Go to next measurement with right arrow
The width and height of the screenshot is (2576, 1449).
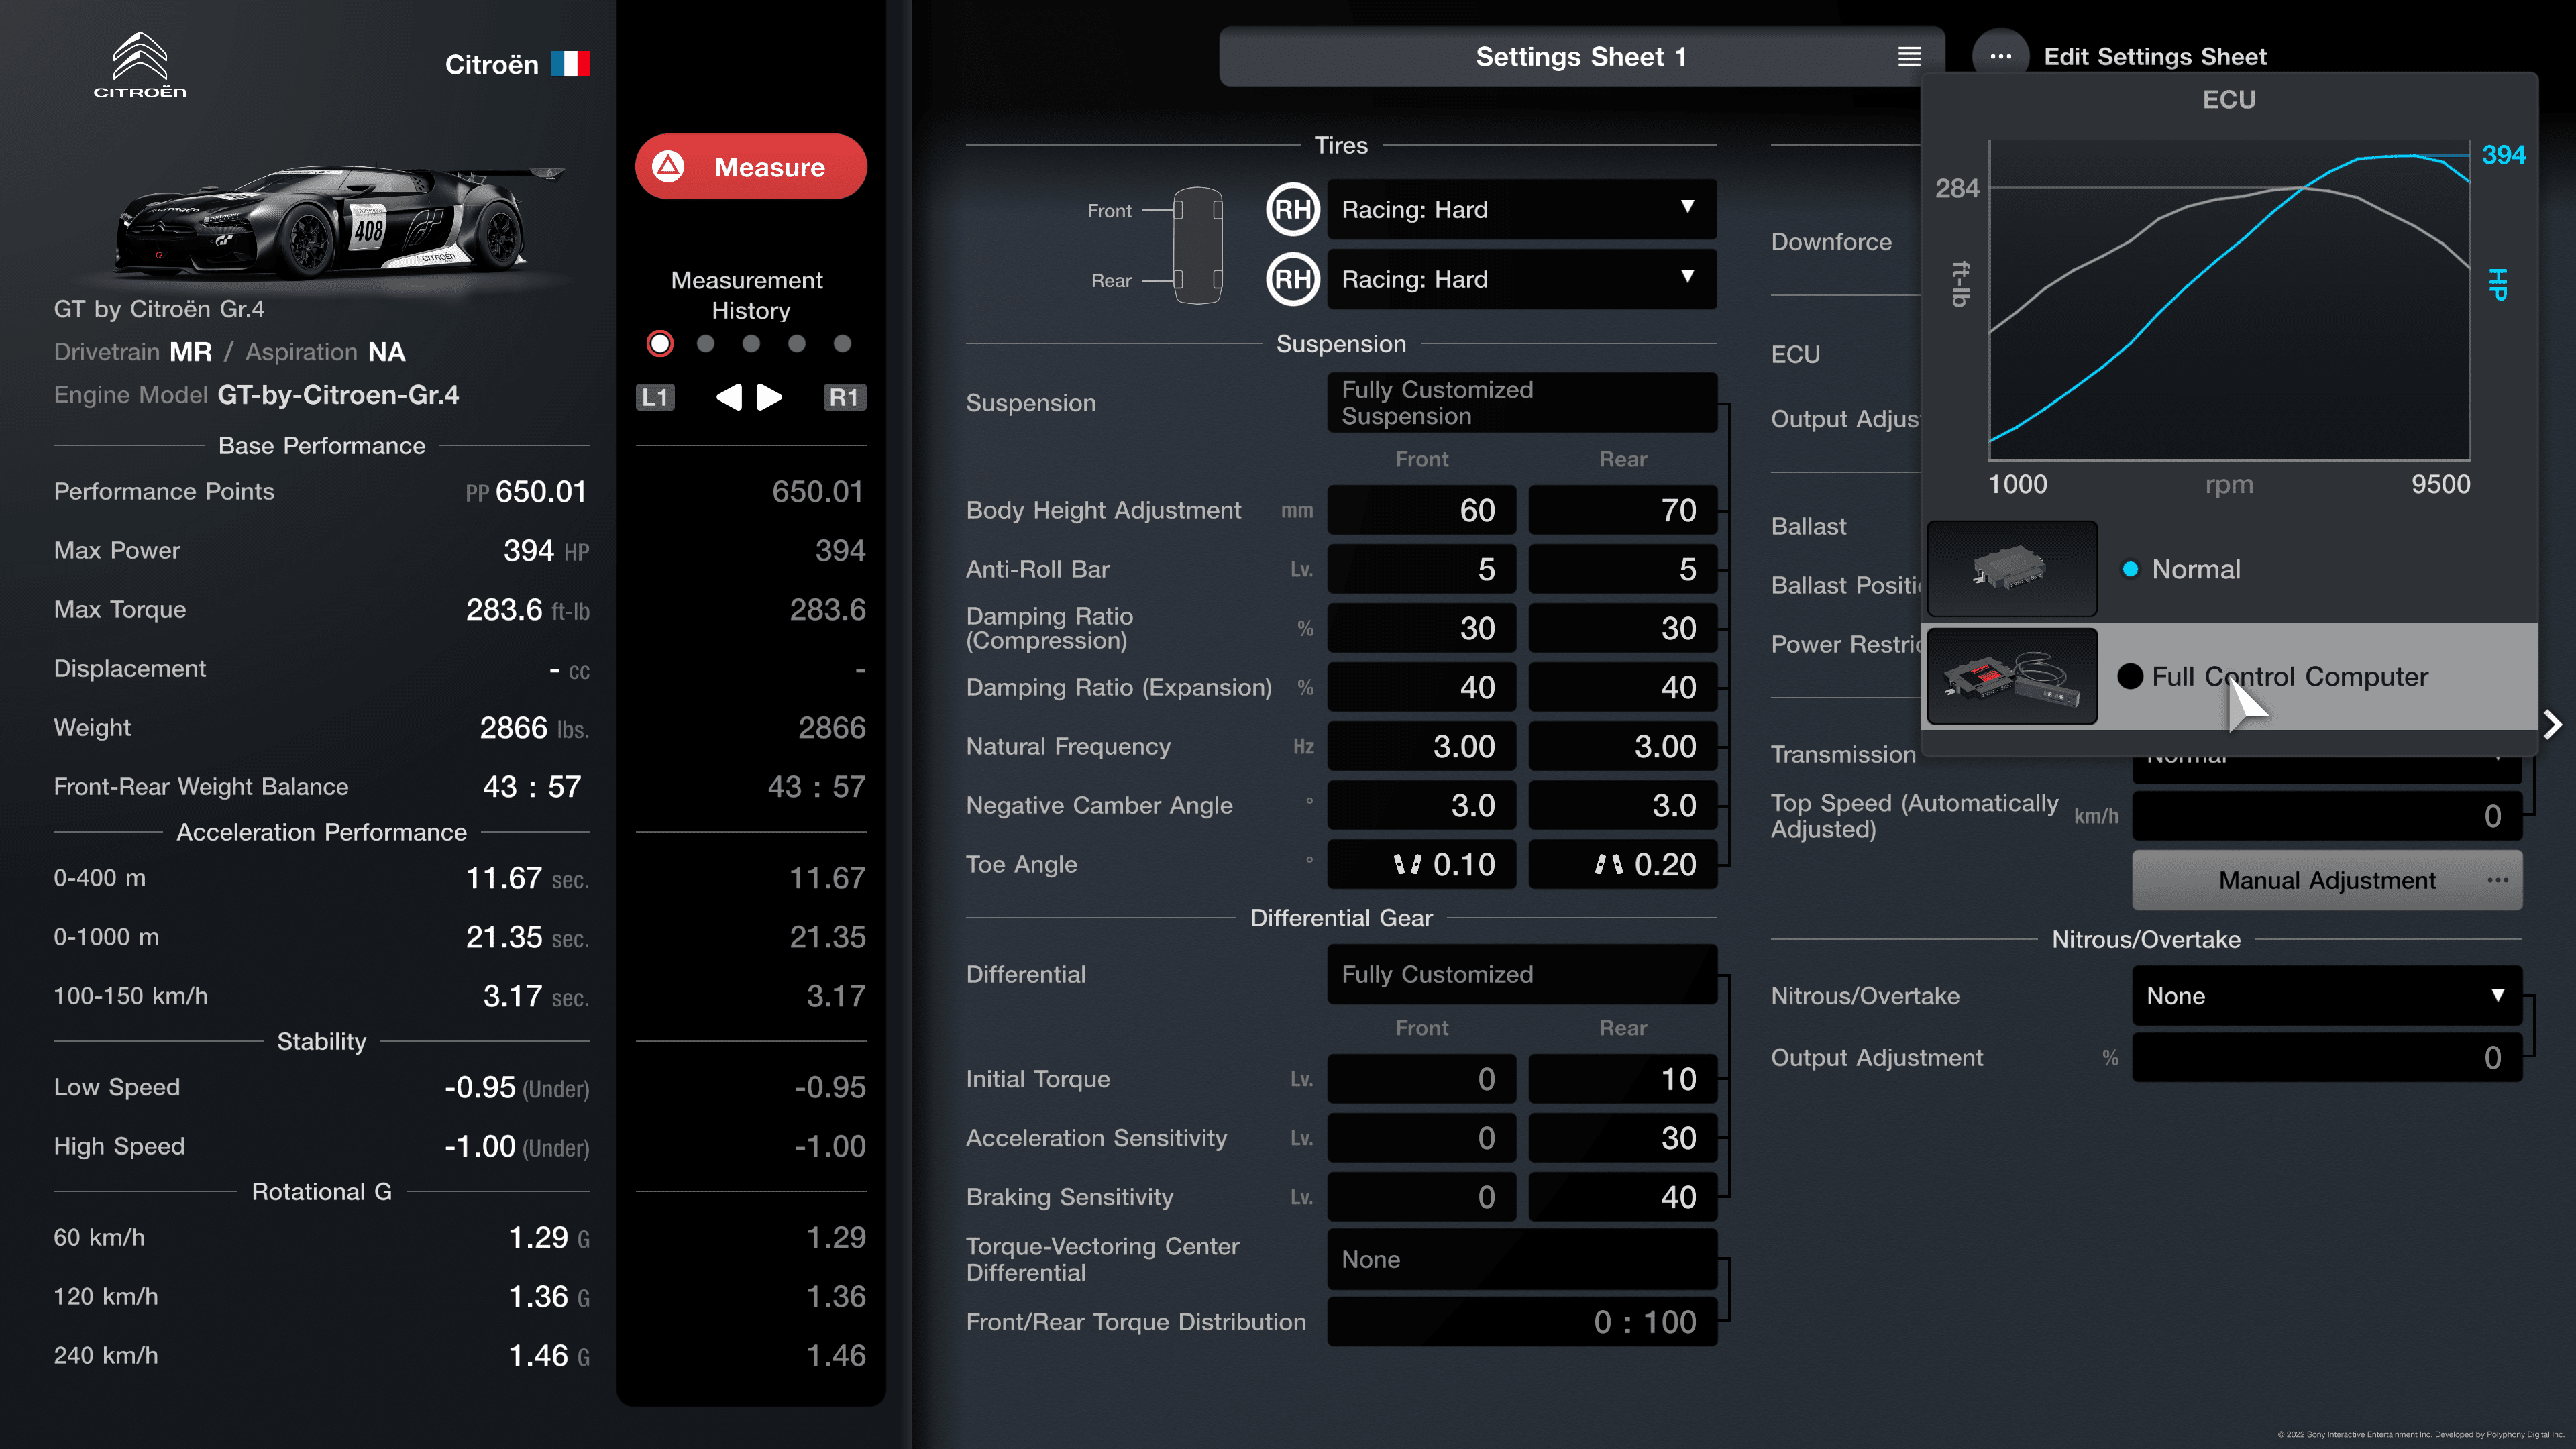769,397
